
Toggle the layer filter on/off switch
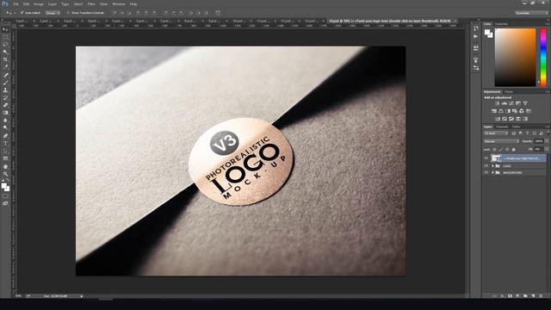548,133
